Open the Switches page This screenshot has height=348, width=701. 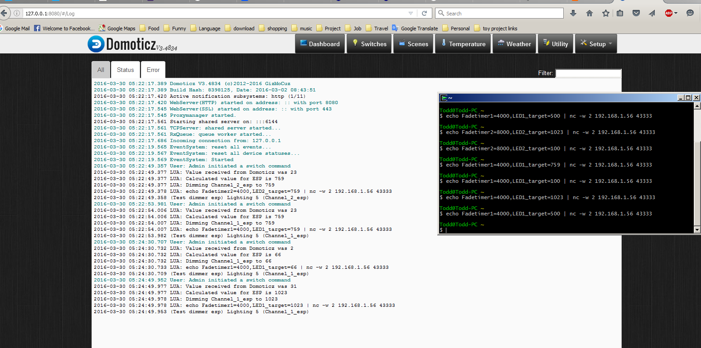coord(369,44)
